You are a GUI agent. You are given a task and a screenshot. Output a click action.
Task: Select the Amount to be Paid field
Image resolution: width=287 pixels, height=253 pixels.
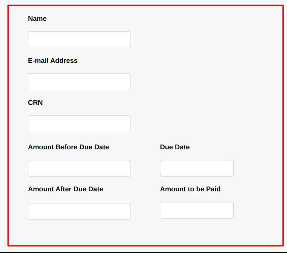(197, 210)
